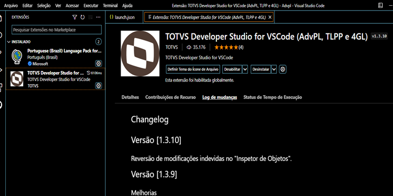
Task: Click 'Esta extensão foi habilitada globalmente' text
Action: click(200, 81)
